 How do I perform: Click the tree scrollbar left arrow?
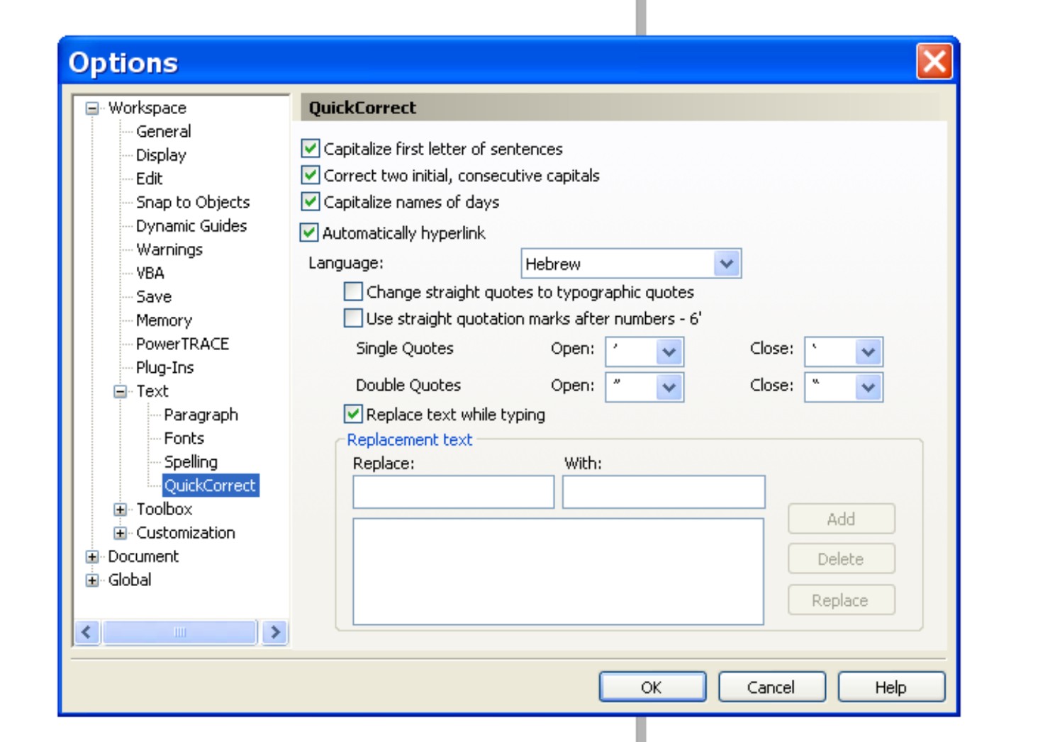[x=87, y=632]
